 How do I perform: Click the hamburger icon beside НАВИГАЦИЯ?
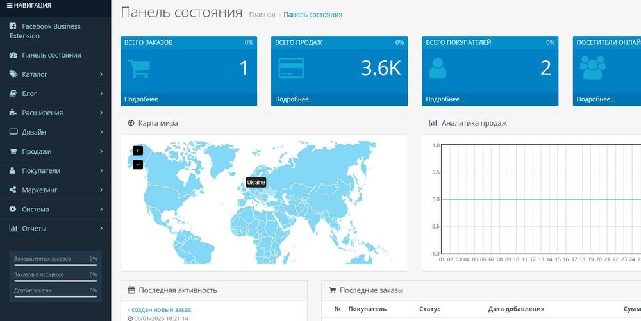click(x=10, y=6)
